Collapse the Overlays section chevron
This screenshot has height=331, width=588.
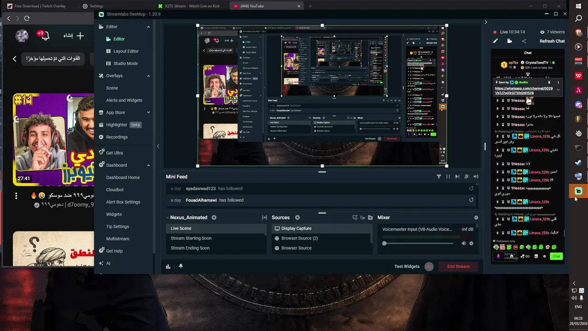tap(148, 76)
